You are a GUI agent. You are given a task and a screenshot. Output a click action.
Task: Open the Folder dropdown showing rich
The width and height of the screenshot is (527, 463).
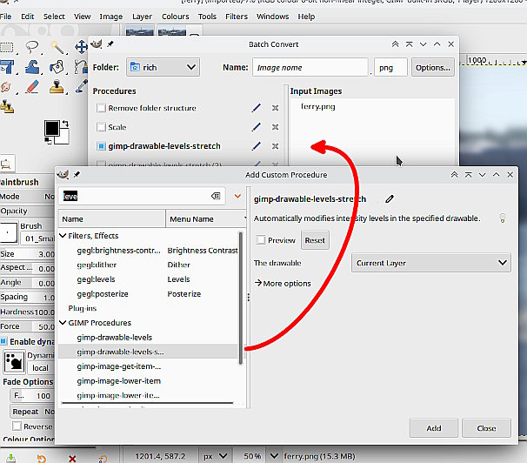163,67
